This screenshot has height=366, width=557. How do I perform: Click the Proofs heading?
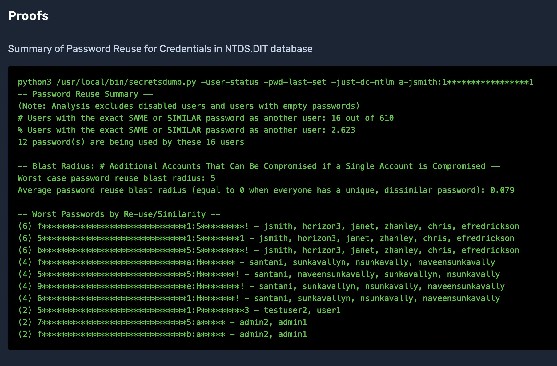pyautogui.click(x=28, y=16)
